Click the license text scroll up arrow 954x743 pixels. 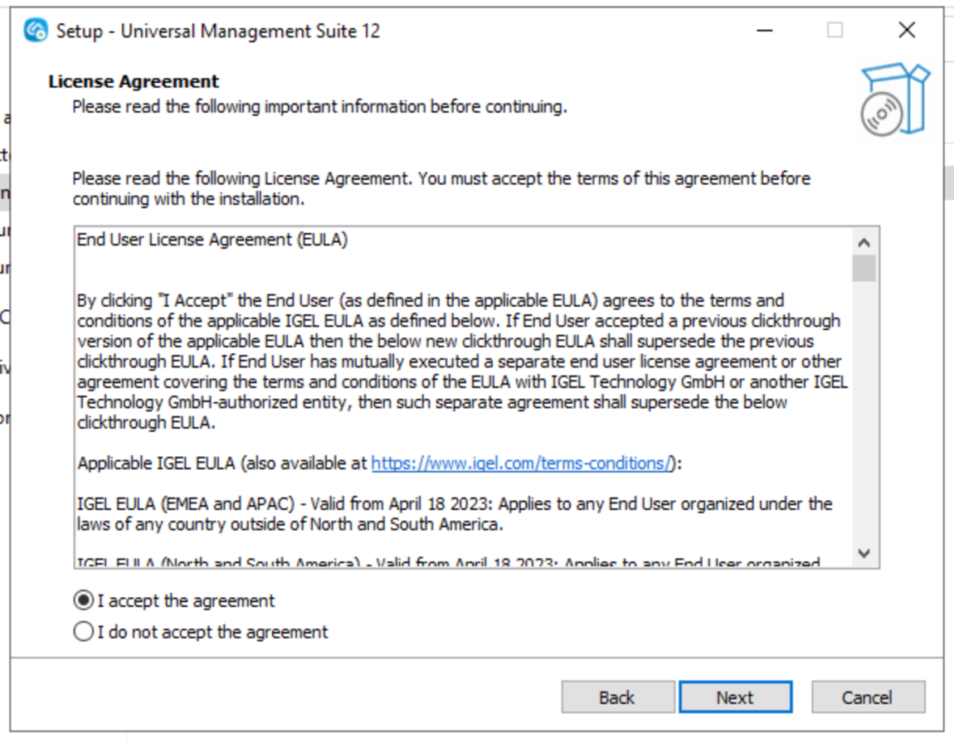click(865, 242)
